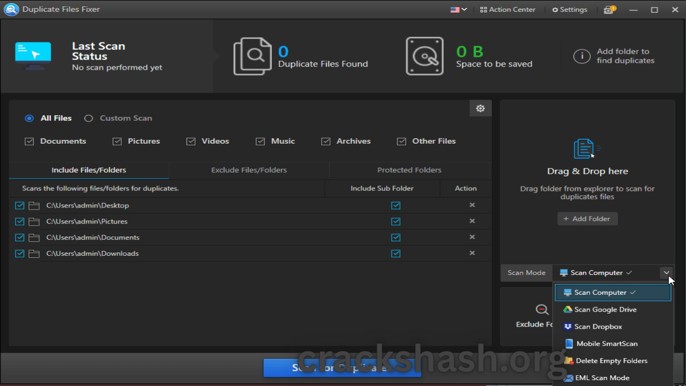
Task: Choose Mobile SmartScan option
Action: [x=613, y=344]
